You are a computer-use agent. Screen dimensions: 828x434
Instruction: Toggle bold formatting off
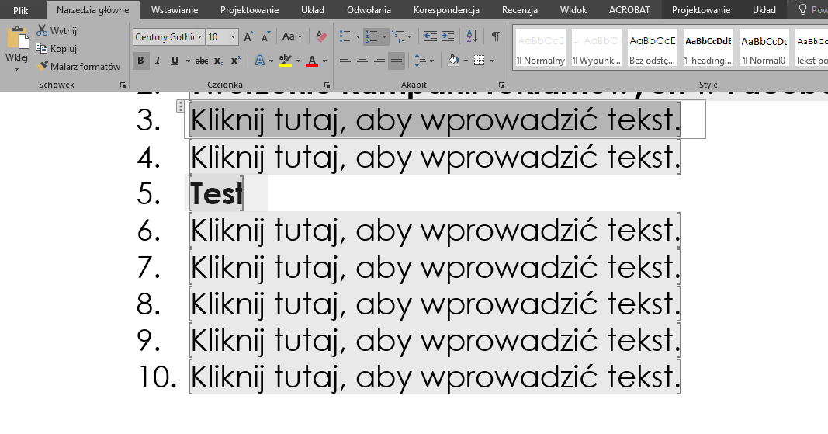click(x=140, y=61)
